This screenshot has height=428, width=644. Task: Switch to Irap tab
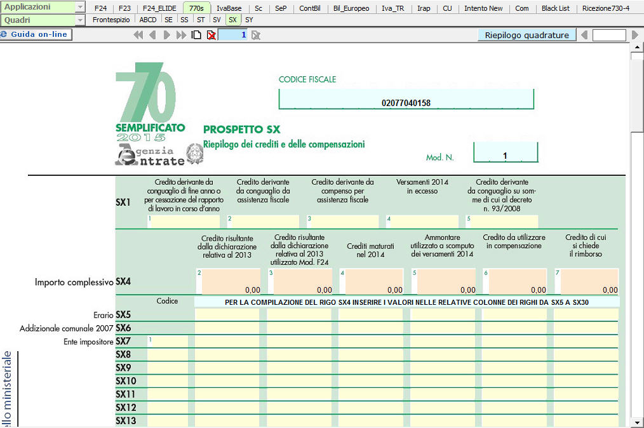click(424, 8)
